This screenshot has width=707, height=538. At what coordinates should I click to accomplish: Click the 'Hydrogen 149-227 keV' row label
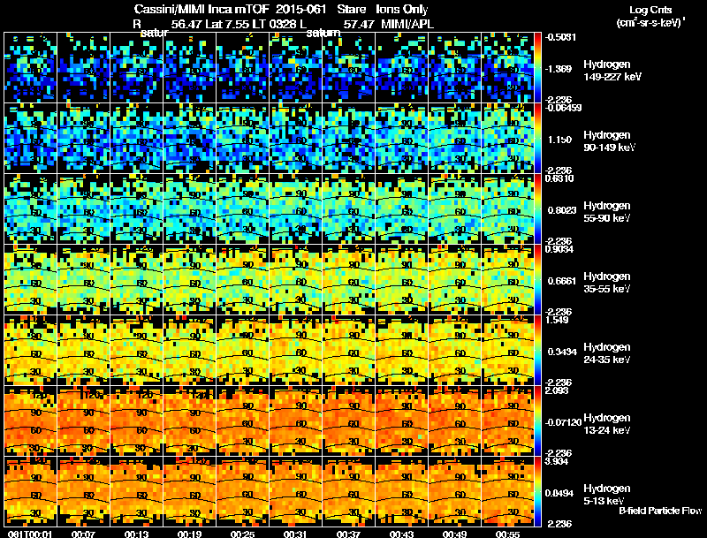[x=612, y=71]
